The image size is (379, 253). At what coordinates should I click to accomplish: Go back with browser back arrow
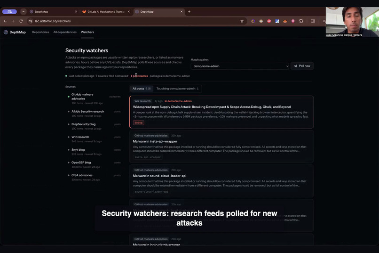[5, 21]
